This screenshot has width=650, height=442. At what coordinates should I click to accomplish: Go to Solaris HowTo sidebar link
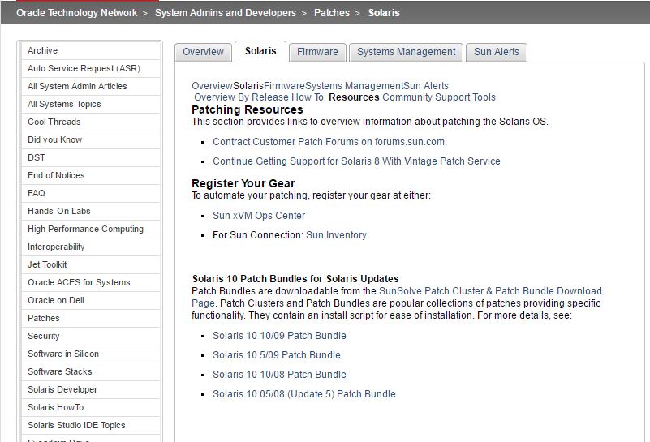click(x=90, y=407)
